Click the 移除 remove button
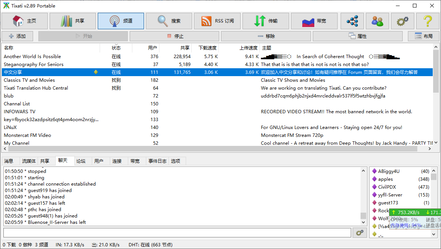This screenshot has width=441, height=249. click(x=266, y=36)
